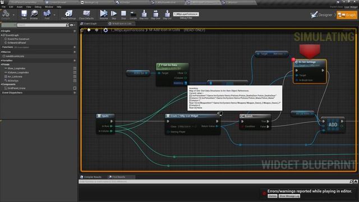Screen dimensions: 359x202
Task: Dismiss the errors warning notification
Action: point(273,196)
